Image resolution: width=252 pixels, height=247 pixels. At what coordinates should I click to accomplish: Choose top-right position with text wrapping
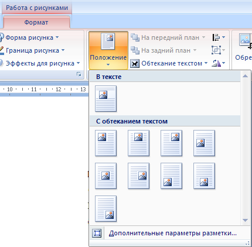(x=171, y=143)
